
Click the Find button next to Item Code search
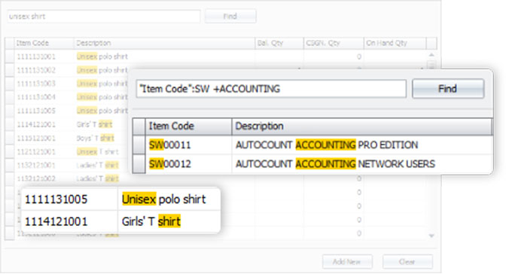[448, 88]
